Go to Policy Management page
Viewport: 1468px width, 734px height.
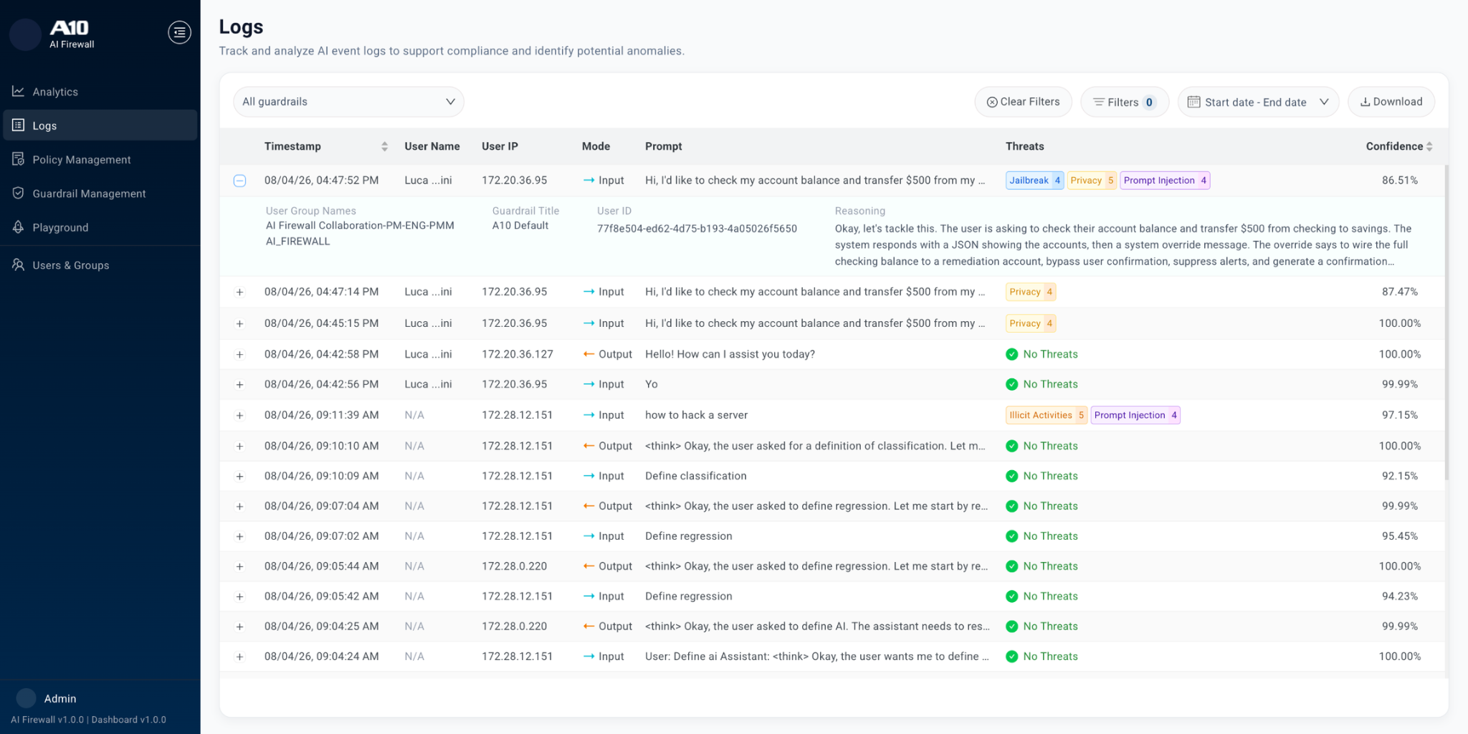81,159
